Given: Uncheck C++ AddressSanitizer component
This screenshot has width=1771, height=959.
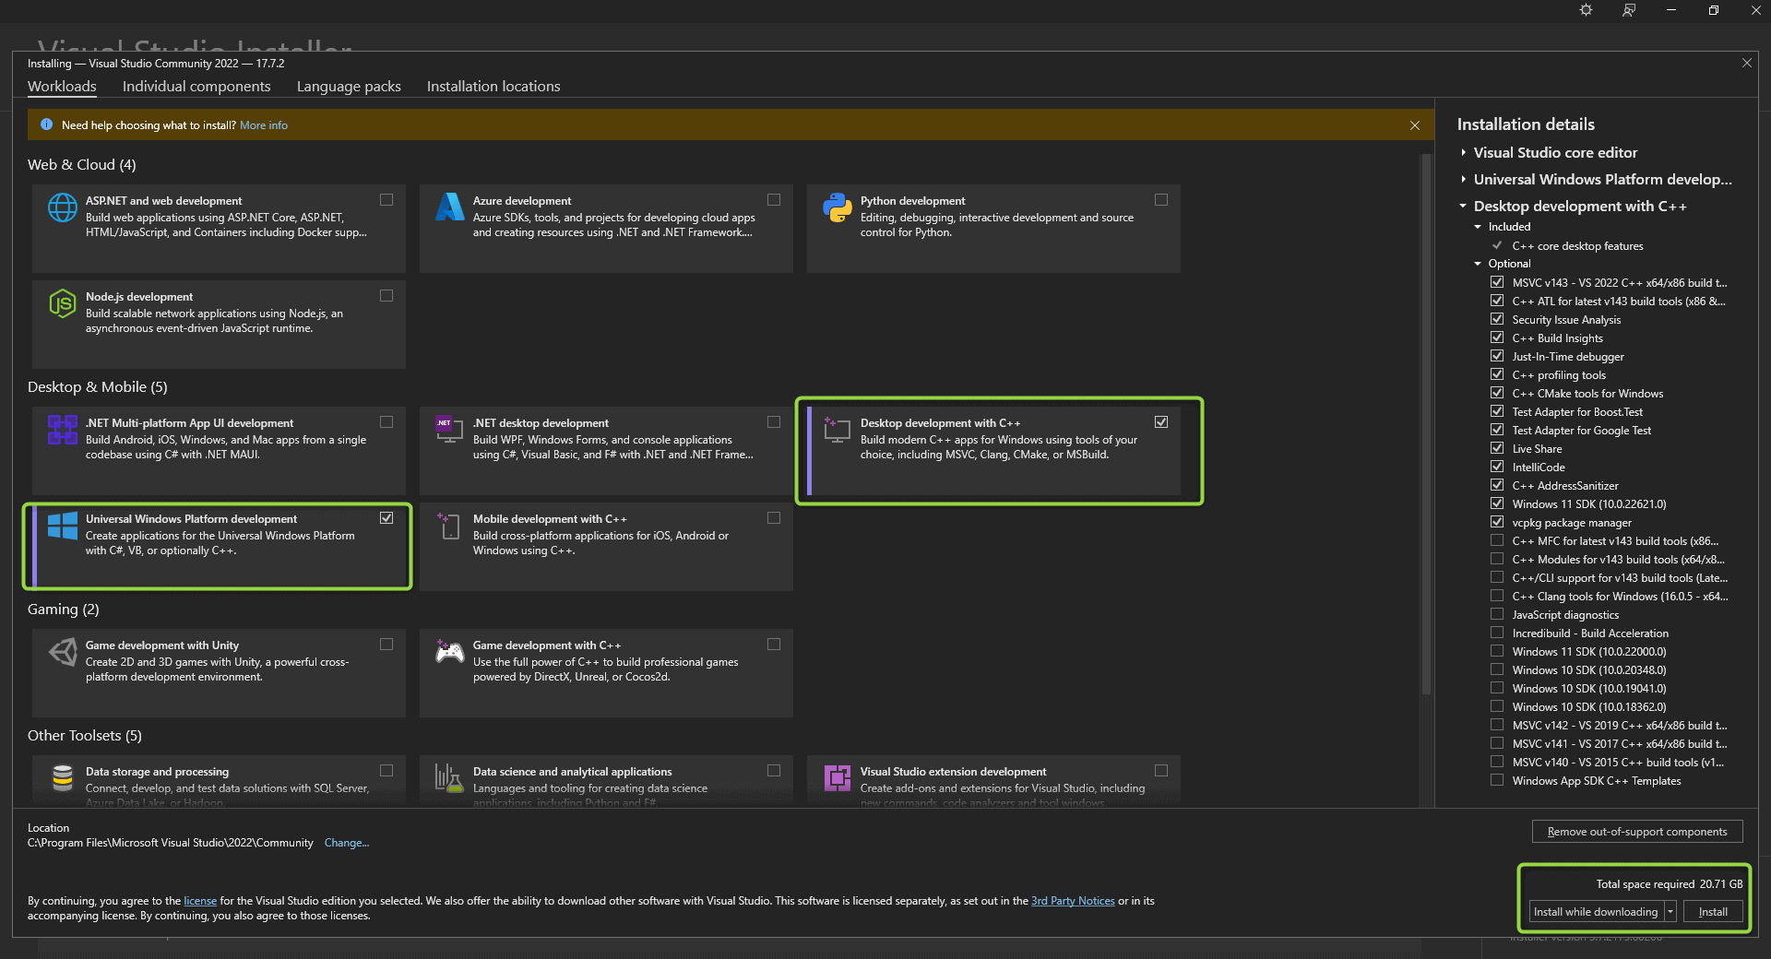Looking at the screenshot, I should coord(1497,485).
